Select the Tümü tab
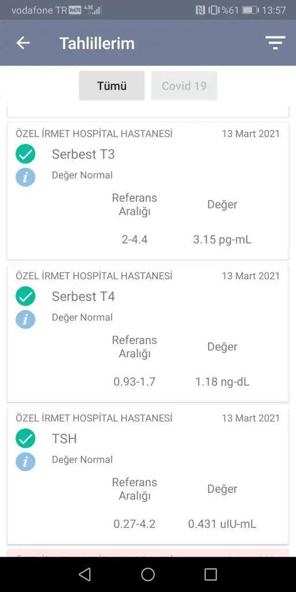 coord(112,86)
